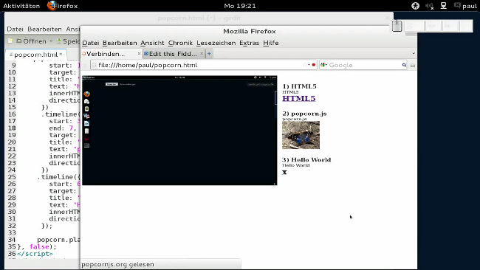This screenshot has width=480, height=270.
Task: Switch to the Edit this Fidd... tab
Action: tap(173, 54)
